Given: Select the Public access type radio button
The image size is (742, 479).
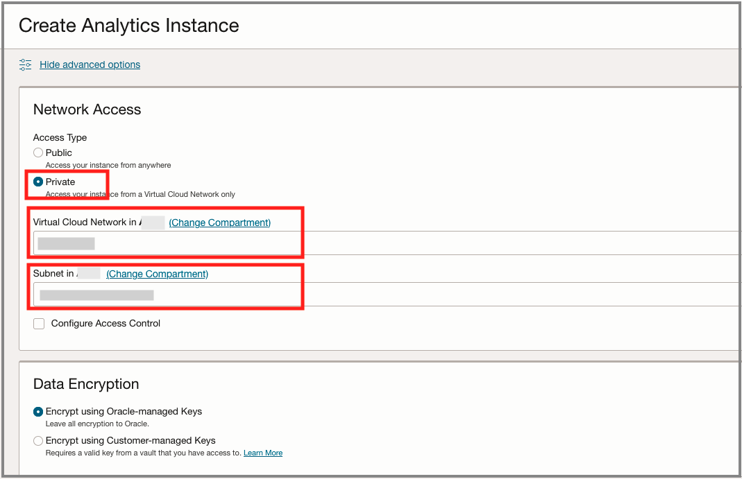Looking at the screenshot, I should (38, 153).
